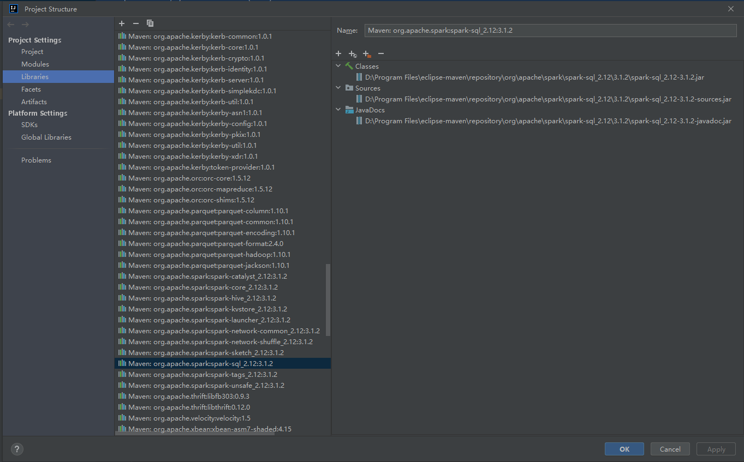Screen dimensions: 744x462
Task: Click library icon beside kerby-xdr:1.0.1
Action: 122,156
